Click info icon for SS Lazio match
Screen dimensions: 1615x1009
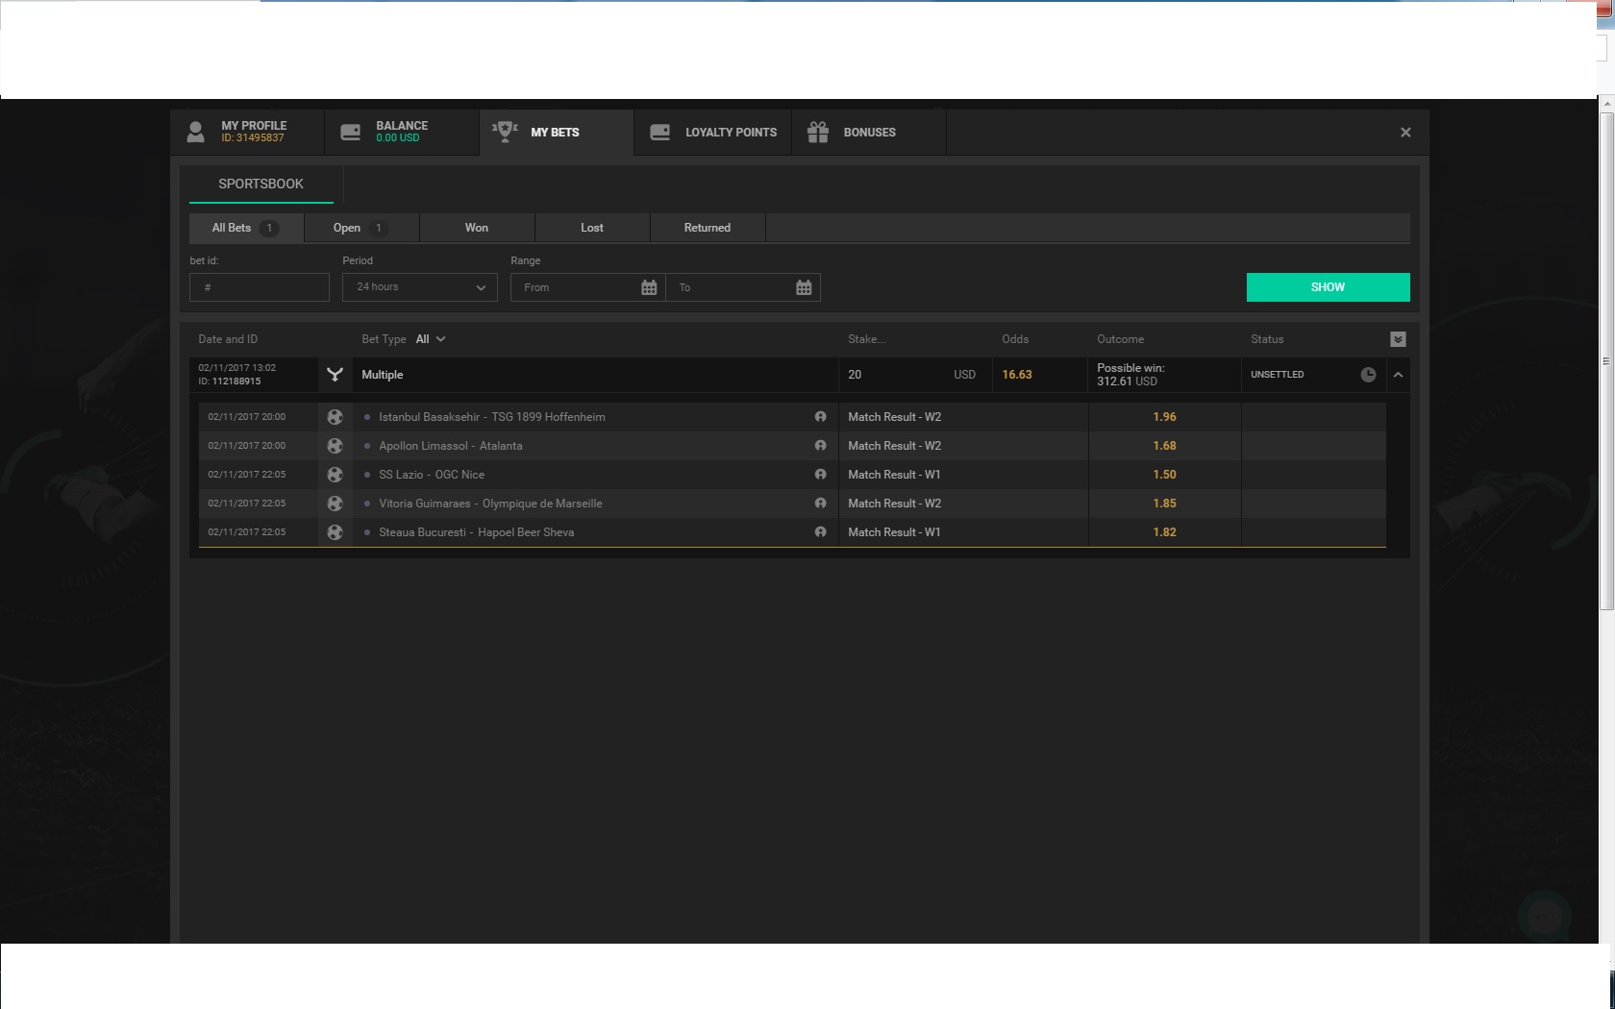[820, 475]
